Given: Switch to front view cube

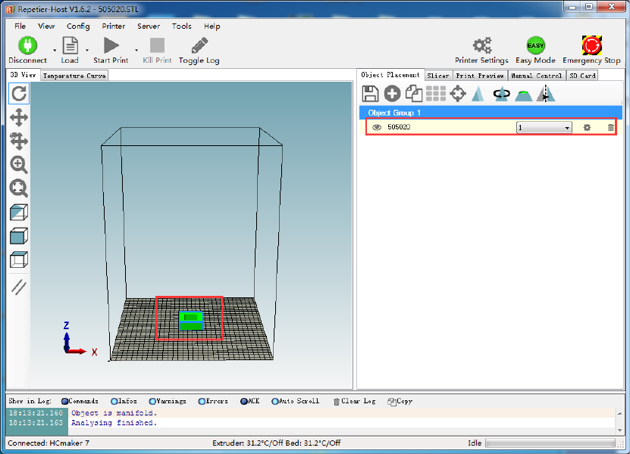Looking at the screenshot, I should pos(19,236).
